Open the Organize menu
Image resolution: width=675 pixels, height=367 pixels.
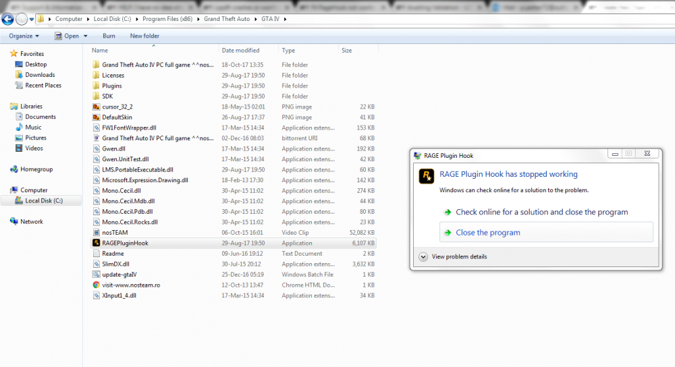pos(24,36)
